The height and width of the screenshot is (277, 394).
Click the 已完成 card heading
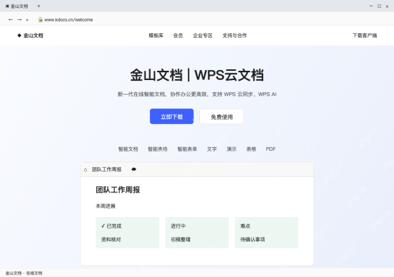coord(114,226)
